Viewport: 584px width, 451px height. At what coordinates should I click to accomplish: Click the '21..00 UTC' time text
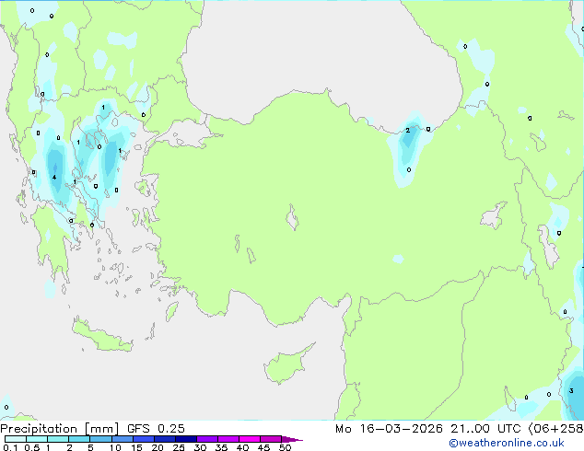[485, 429]
